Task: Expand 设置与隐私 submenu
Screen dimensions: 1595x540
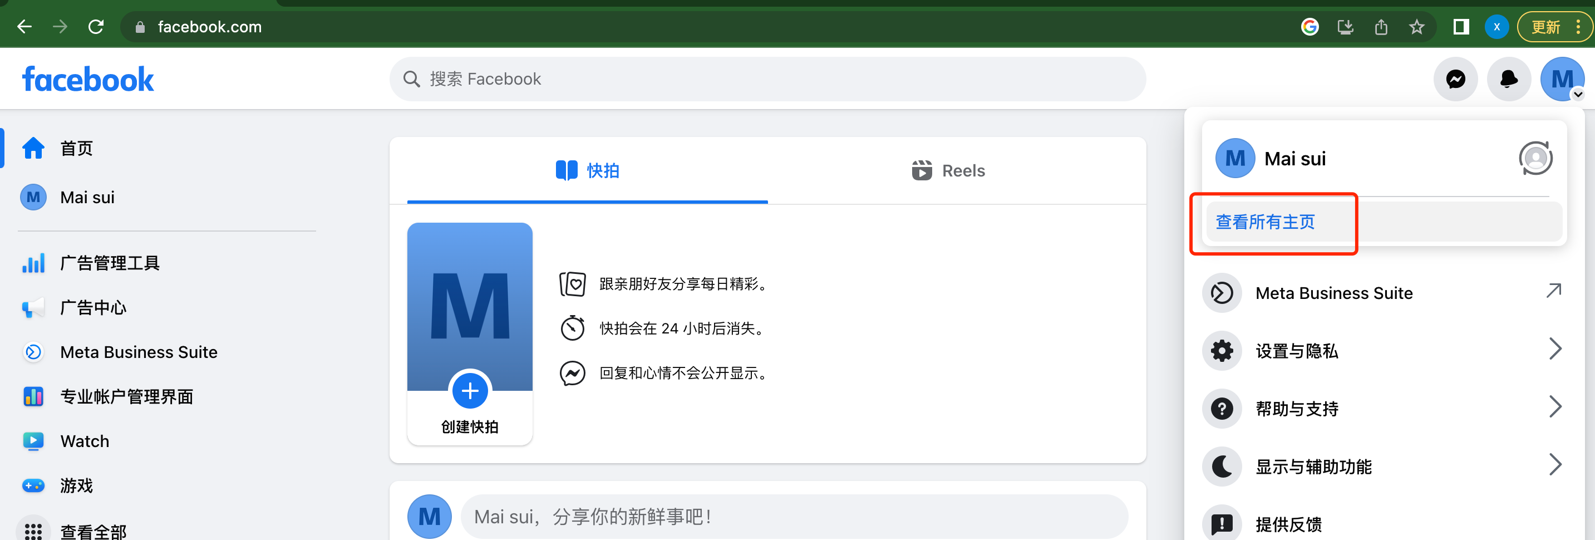Action: 1384,351
